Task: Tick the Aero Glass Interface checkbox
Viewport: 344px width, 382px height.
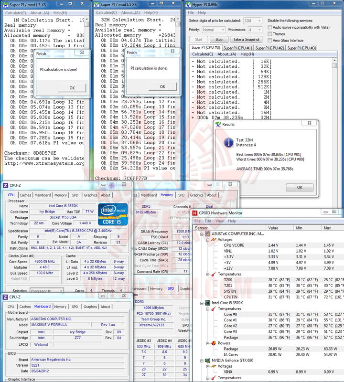Action: (270, 41)
